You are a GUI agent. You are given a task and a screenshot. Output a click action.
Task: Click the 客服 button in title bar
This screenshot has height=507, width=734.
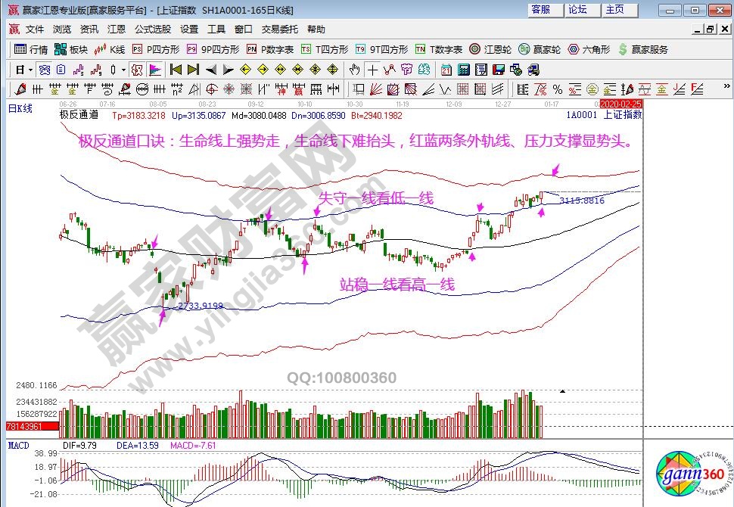540,10
